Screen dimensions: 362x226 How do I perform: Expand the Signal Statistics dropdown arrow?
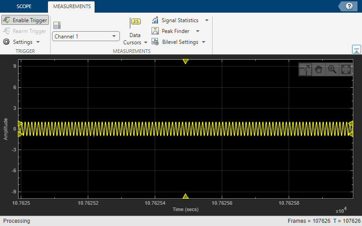click(x=207, y=20)
